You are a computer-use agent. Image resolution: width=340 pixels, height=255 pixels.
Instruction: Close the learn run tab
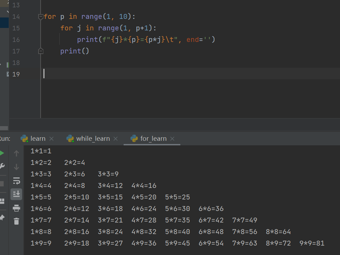51,139
